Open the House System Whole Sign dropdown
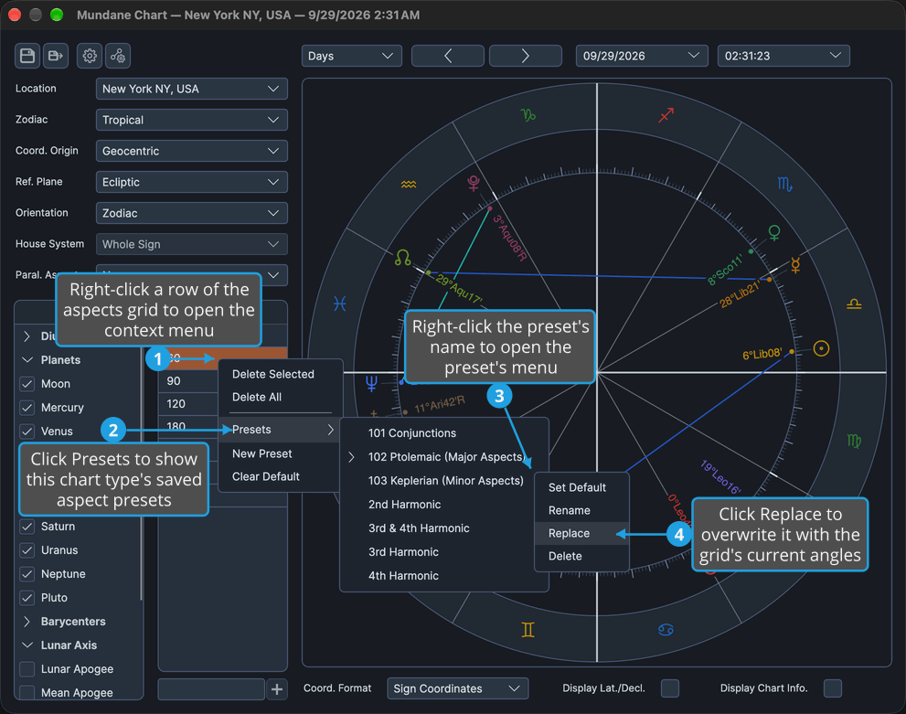 pos(191,244)
